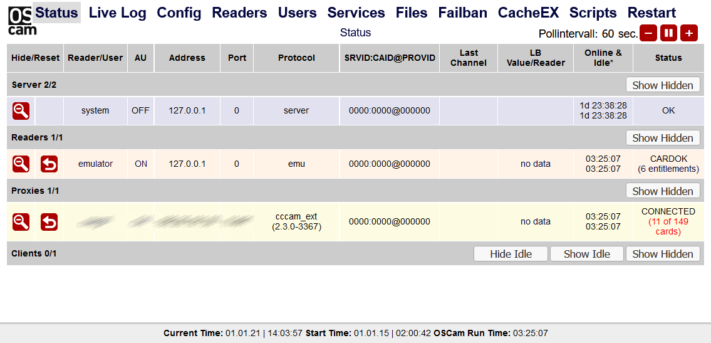Click the 'OSCam Run Time' footer entry
711x343 pixels.
tap(490, 334)
